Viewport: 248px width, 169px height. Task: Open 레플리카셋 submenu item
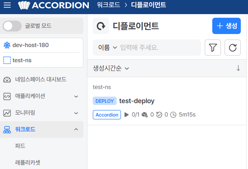tap(28, 162)
